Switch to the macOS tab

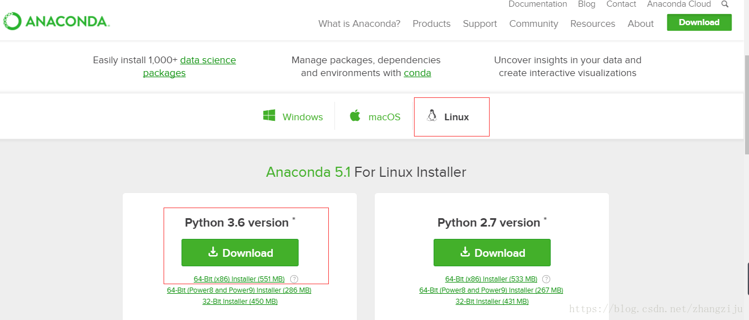[x=374, y=116]
